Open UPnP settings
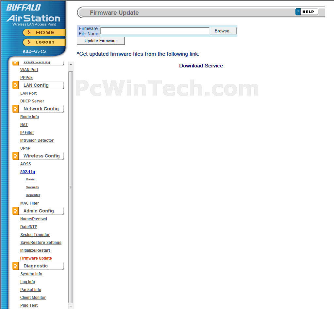 [25, 148]
